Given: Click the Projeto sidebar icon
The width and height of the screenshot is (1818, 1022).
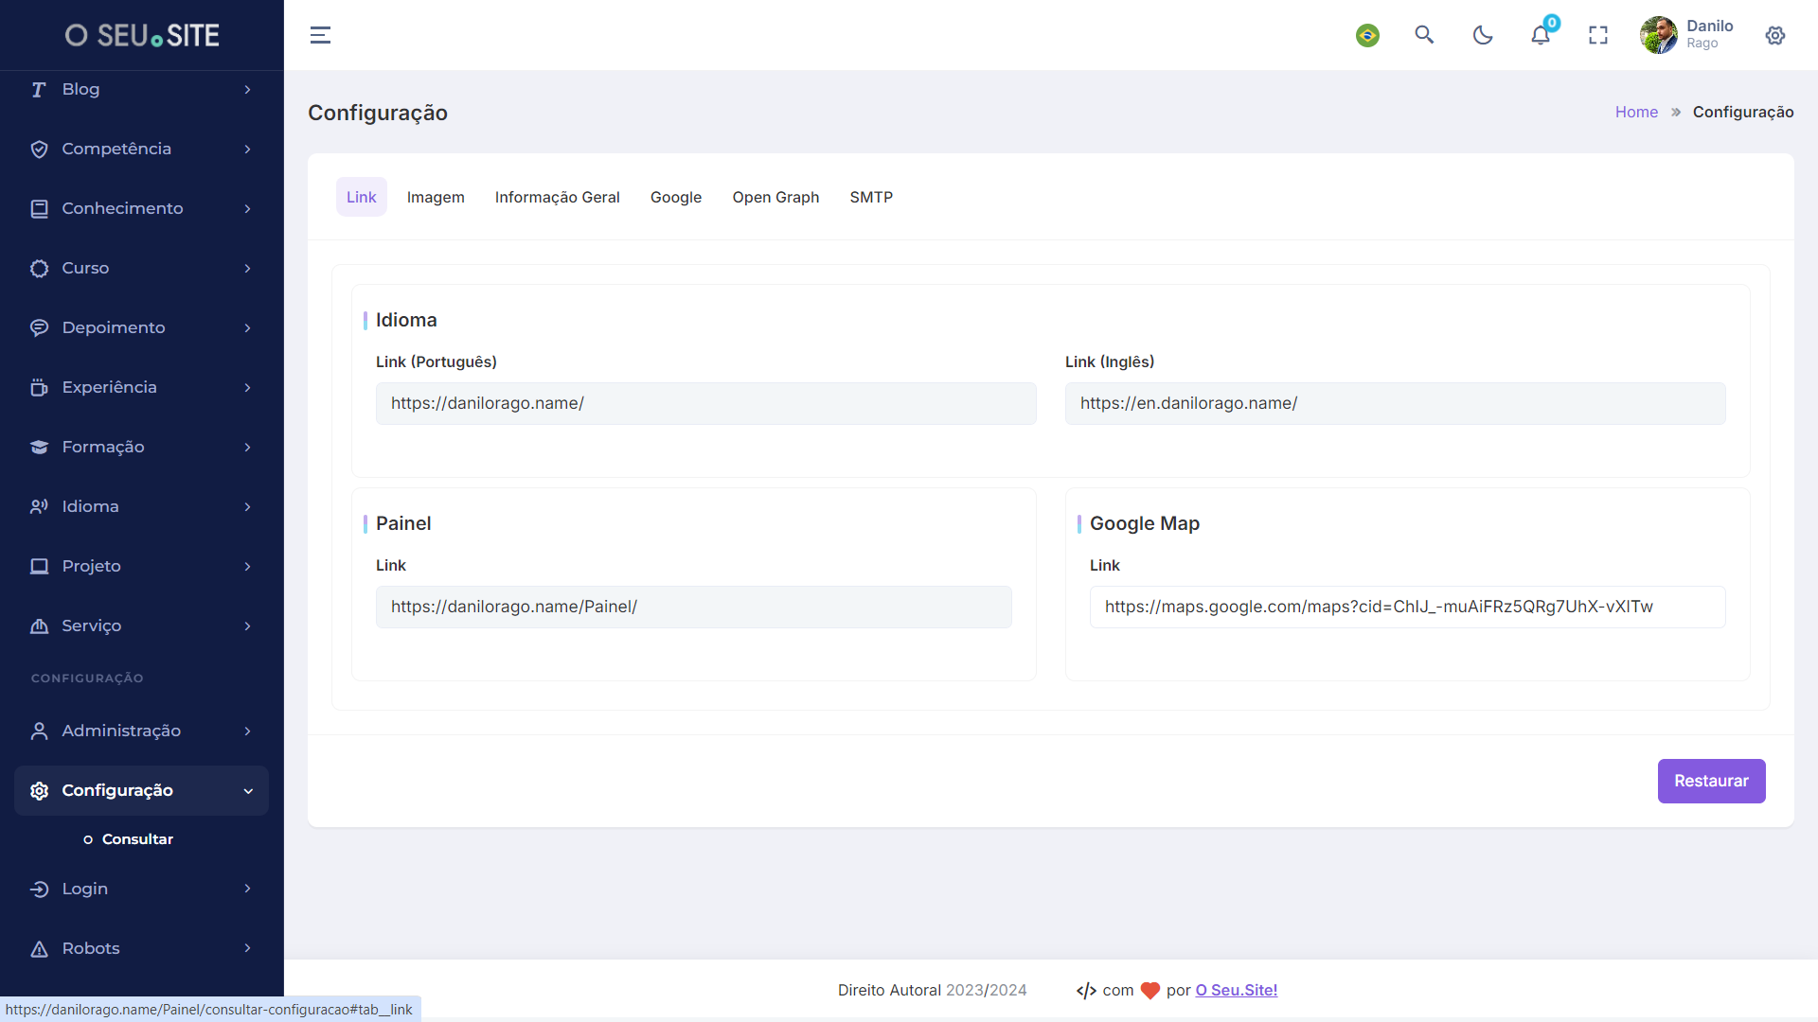Looking at the screenshot, I should coord(39,565).
